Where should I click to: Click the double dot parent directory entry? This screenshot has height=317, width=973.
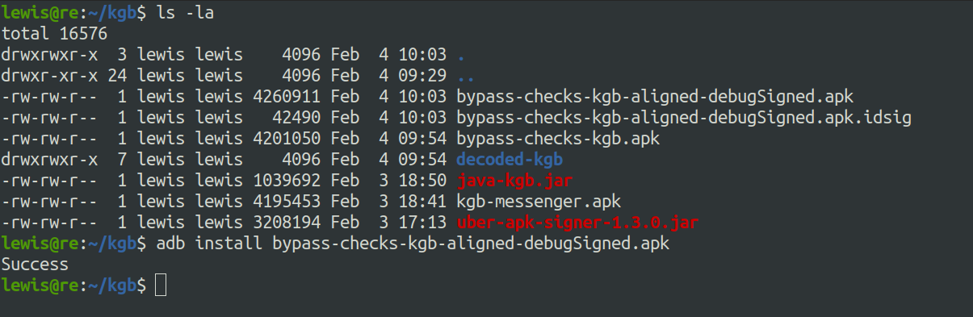(x=465, y=76)
